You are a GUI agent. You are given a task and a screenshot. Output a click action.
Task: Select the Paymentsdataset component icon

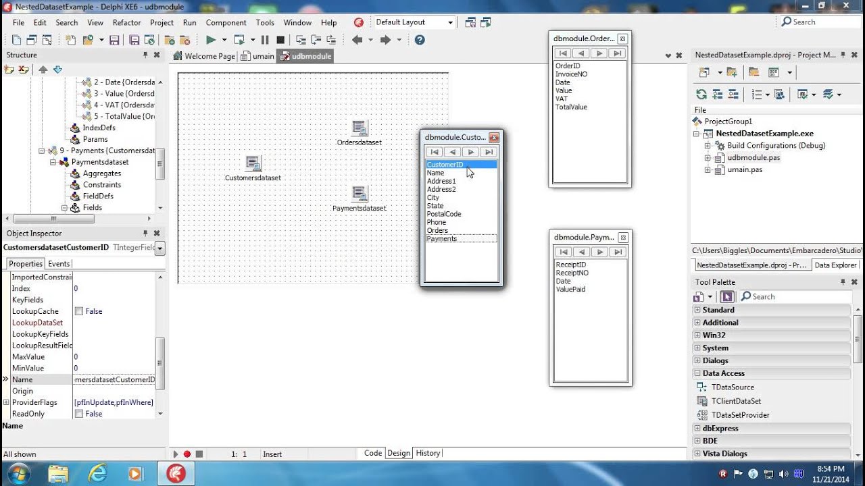pos(360,194)
